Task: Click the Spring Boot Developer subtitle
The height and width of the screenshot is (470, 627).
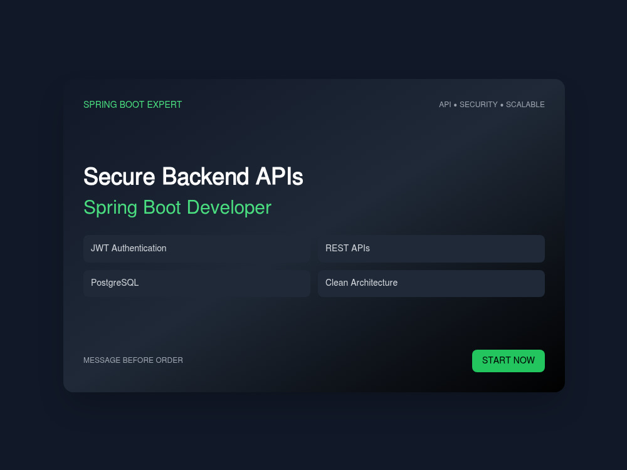Action: (x=177, y=207)
